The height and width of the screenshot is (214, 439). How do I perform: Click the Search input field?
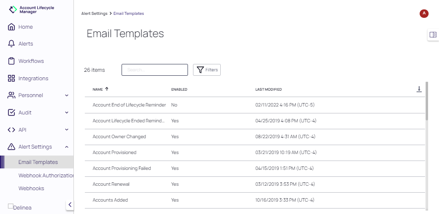154,70
